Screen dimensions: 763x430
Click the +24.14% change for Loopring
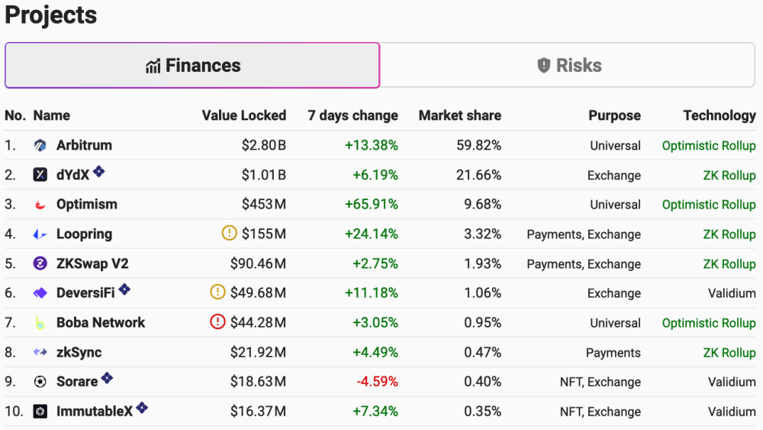(372, 234)
